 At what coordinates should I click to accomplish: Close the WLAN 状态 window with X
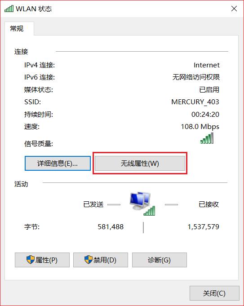tap(234, 9)
